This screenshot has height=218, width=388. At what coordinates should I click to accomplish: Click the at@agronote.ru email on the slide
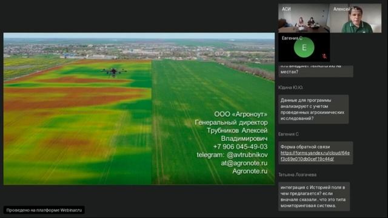tap(244, 163)
